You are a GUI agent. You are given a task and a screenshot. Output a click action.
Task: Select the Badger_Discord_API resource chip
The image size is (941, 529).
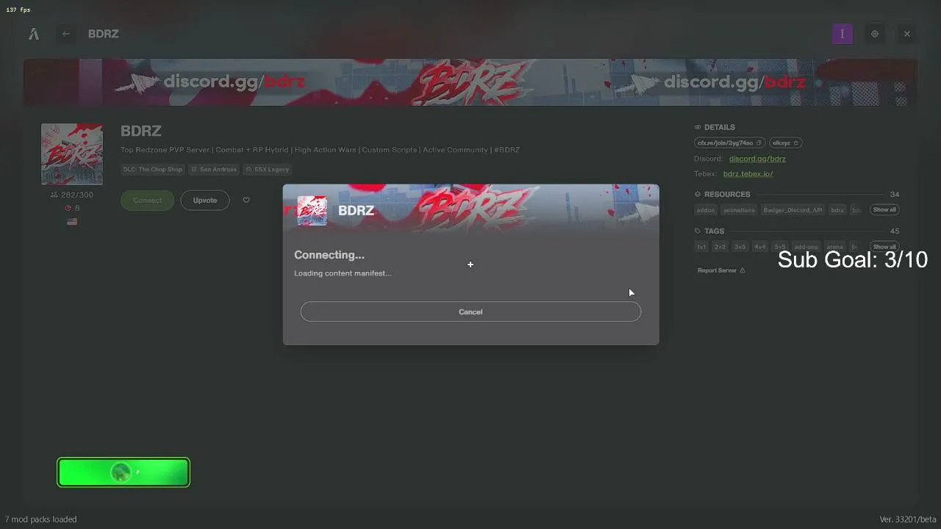pos(793,210)
